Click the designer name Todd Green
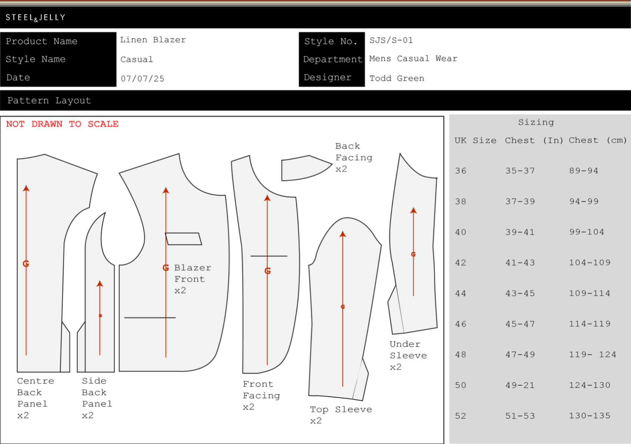The width and height of the screenshot is (631, 444). tap(397, 78)
